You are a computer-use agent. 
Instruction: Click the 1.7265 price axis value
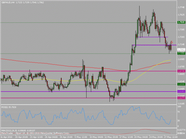[x=181, y=37]
